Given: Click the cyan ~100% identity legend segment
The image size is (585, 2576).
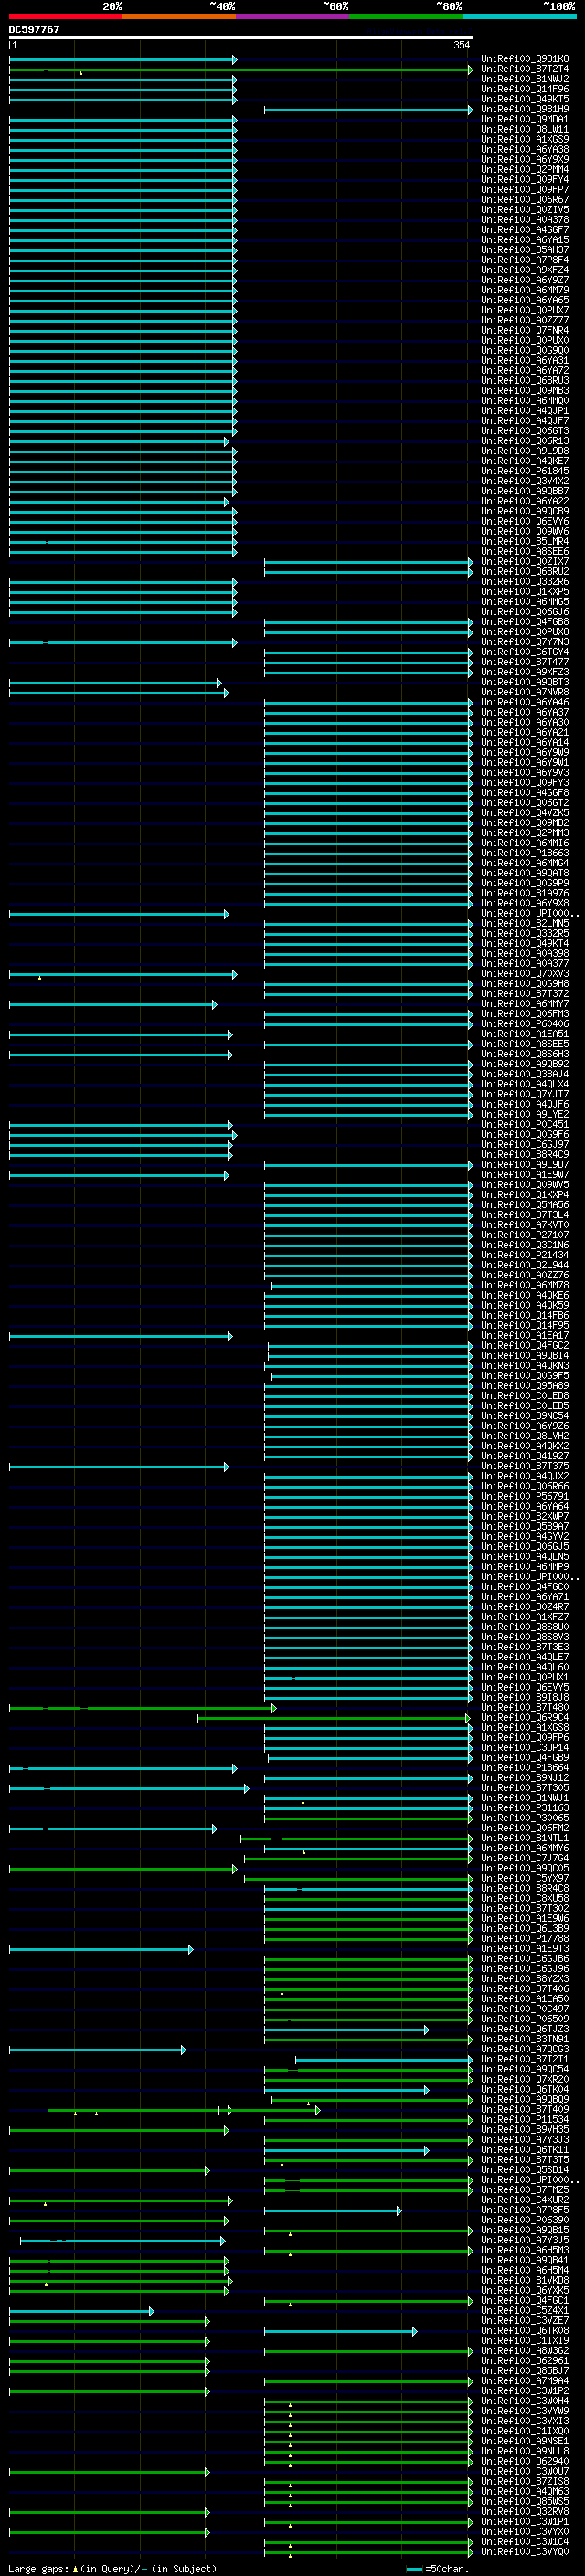Looking at the screenshot, I should click(x=519, y=16).
